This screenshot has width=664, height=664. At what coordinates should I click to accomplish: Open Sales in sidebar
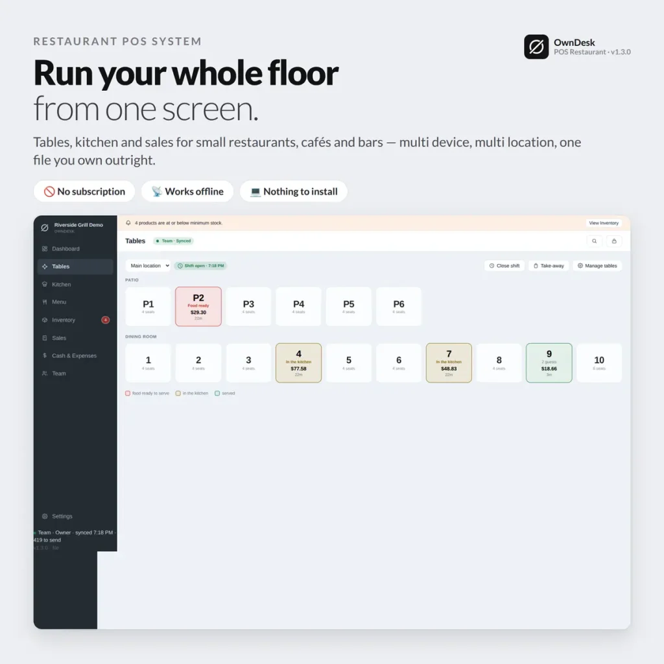pyautogui.click(x=75, y=338)
